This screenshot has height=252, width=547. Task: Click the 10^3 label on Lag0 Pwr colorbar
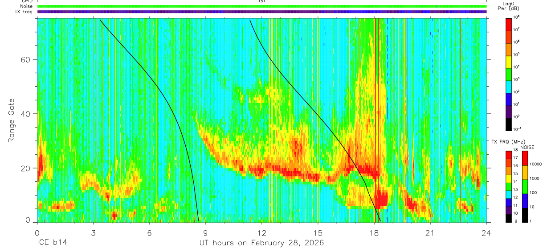click(516, 79)
